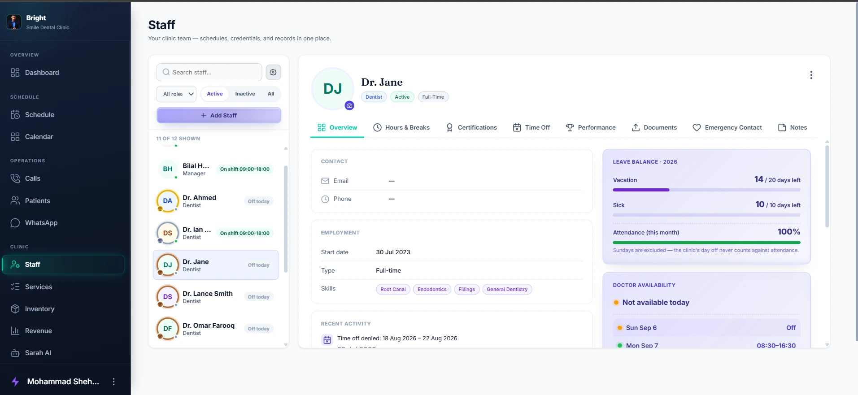Click the General Dentistry skill tag
The width and height of the screenshot is (858, 395).
pos(507,289)
